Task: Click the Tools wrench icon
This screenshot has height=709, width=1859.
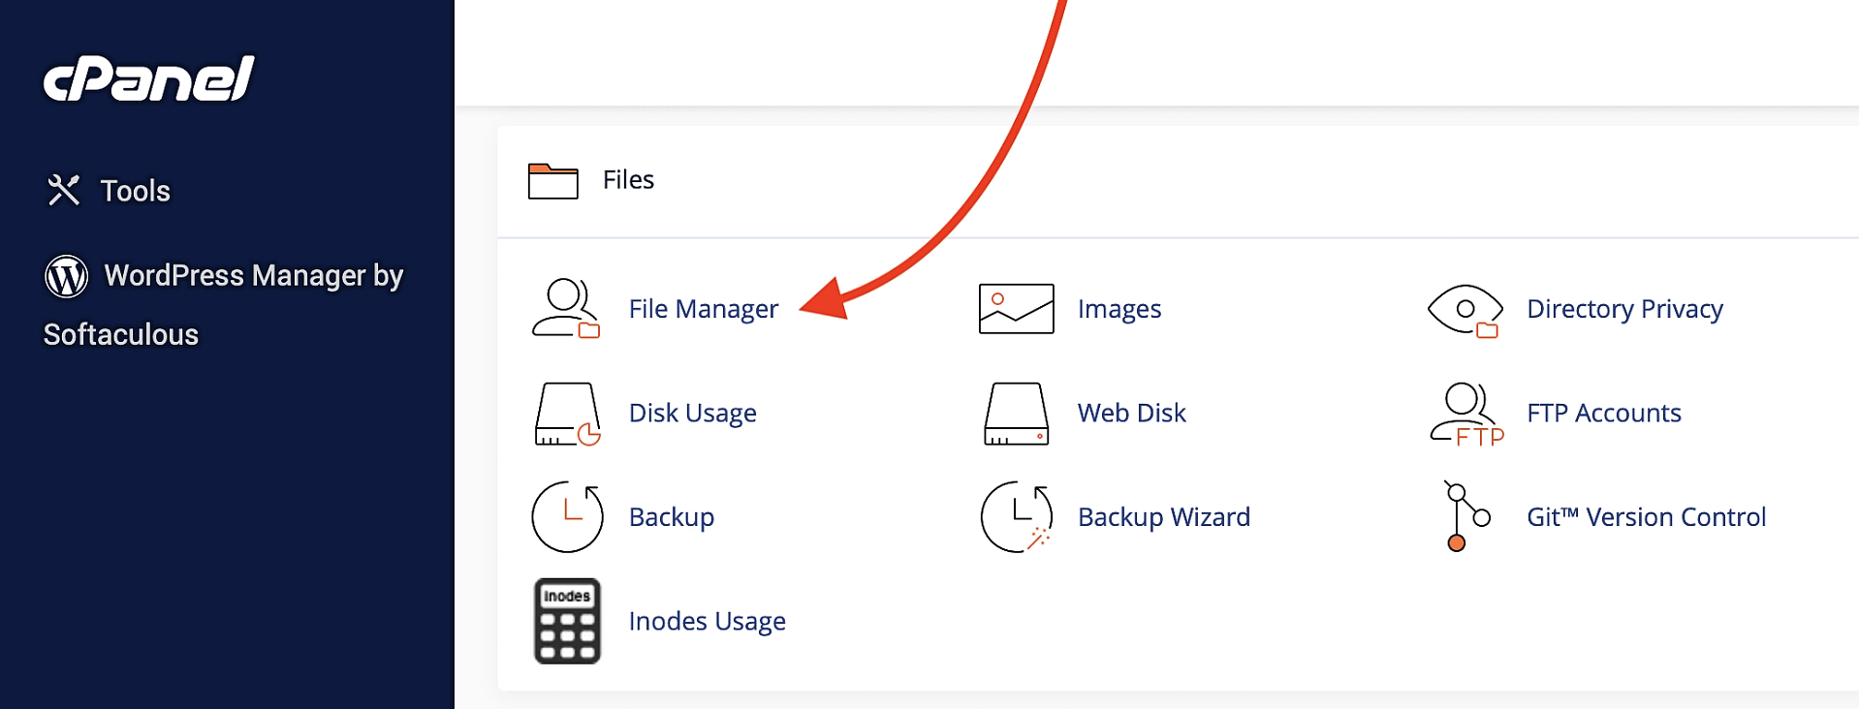Action: 64,190
